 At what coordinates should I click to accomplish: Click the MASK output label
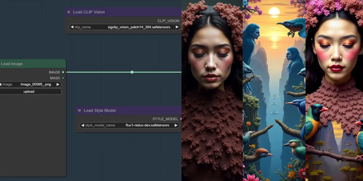coord(55,78)
